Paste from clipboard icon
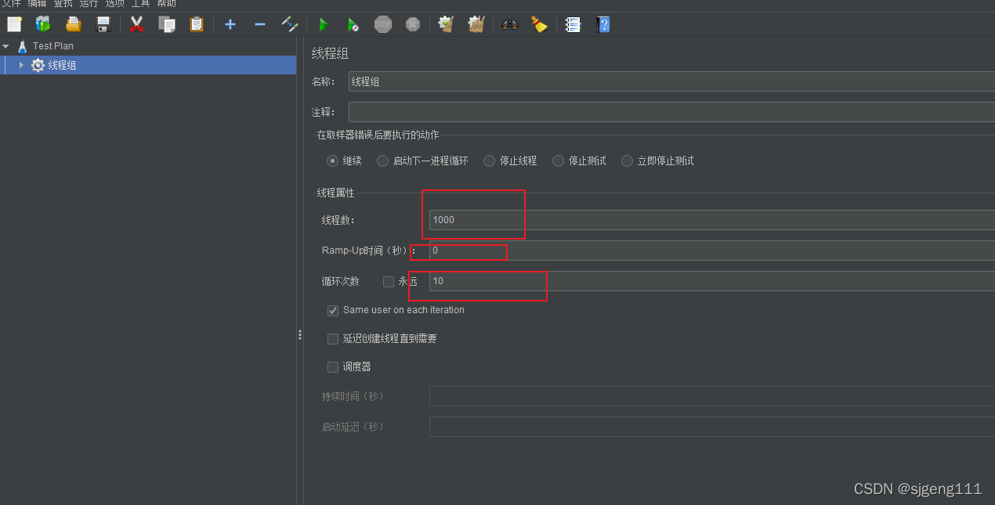995x505 pixels. tap(196, 24)
